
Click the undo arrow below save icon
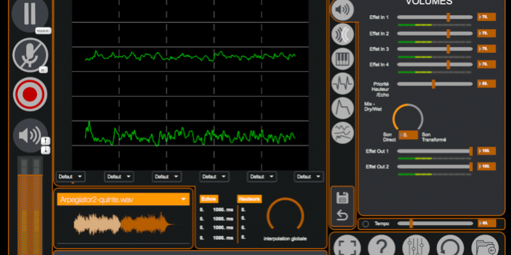342,216
